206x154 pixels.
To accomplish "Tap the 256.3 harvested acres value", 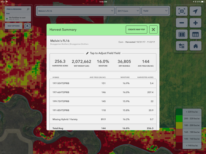I will [60, 61].
